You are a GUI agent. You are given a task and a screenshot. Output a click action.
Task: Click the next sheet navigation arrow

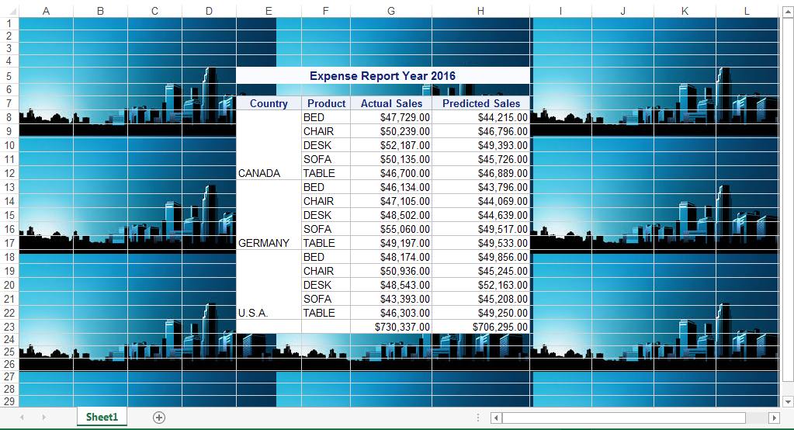43,418
